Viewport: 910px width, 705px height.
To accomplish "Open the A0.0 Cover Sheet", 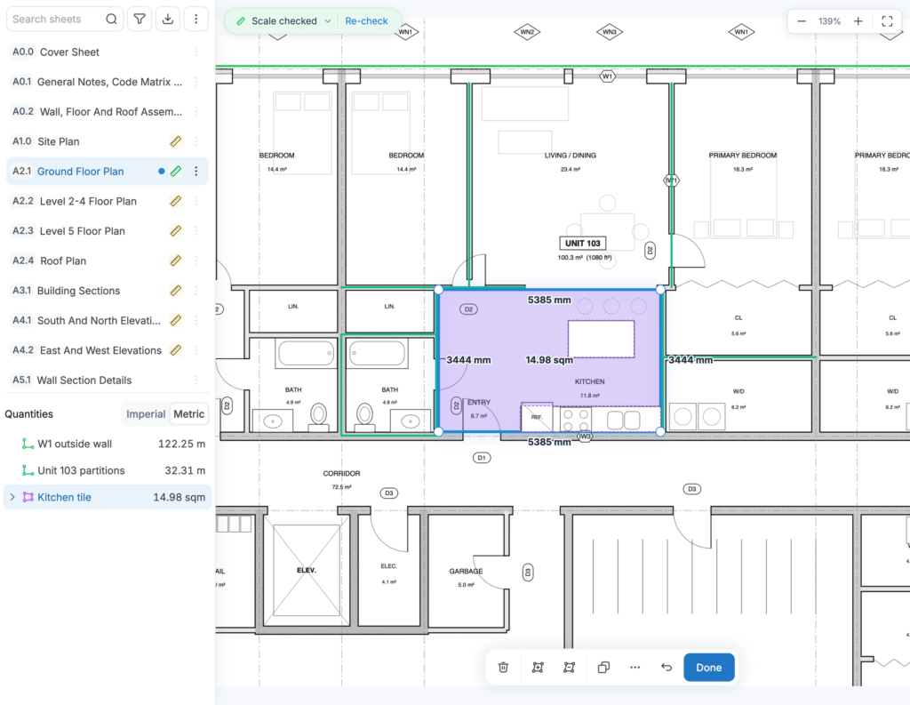I will coord(108,52).
